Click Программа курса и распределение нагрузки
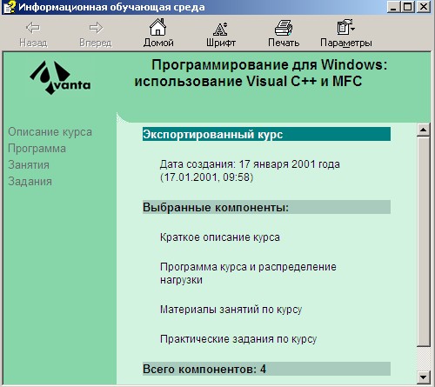The image size is (435, 387). [248, 273]
